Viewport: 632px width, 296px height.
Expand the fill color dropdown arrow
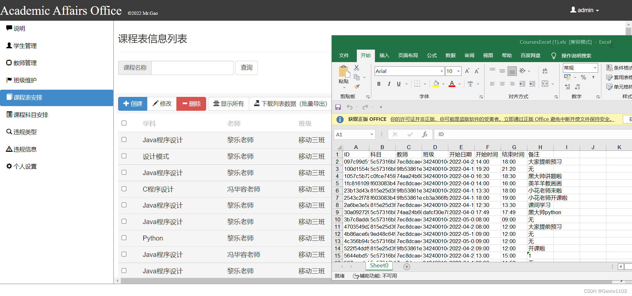pos(443,84)
